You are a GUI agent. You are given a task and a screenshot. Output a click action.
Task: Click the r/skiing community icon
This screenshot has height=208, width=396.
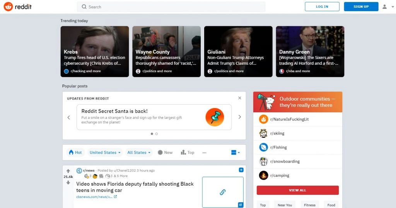(x=263, y=133)
